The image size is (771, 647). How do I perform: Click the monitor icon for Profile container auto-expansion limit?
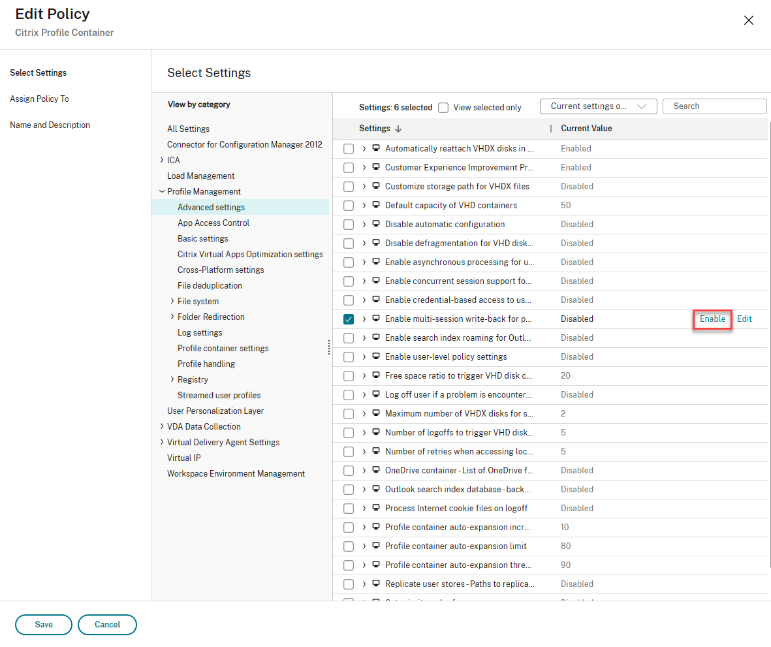click(x=376, y=546)
